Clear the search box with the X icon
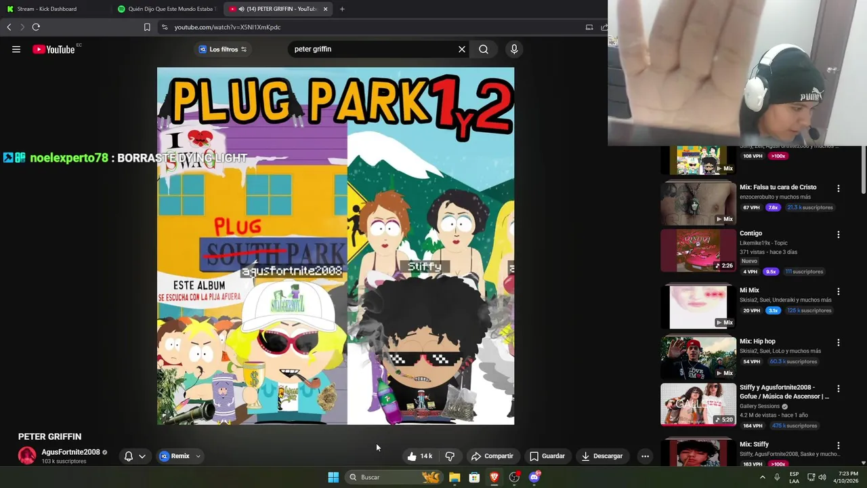 pos(462,49)
